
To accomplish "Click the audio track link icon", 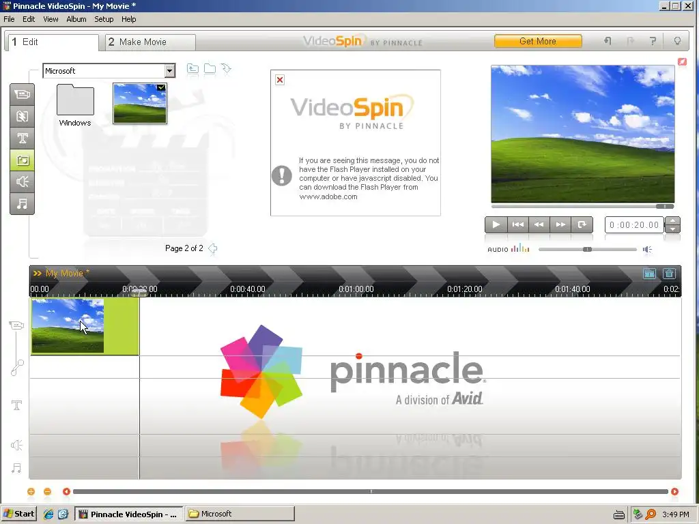I will (x=17, y=368).
